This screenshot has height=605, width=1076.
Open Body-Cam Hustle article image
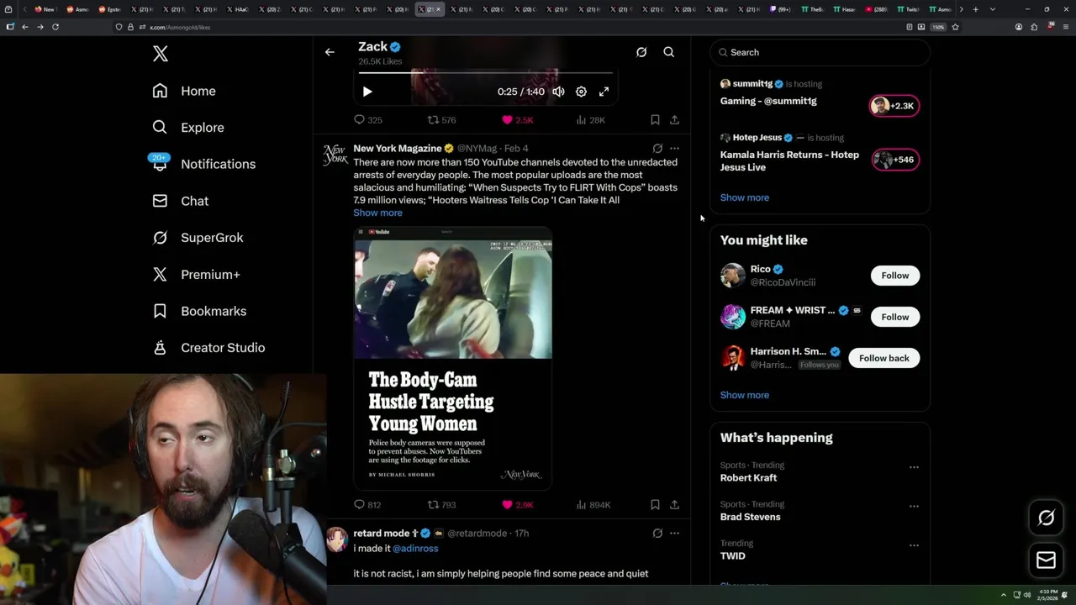click(x=452, y=358)
